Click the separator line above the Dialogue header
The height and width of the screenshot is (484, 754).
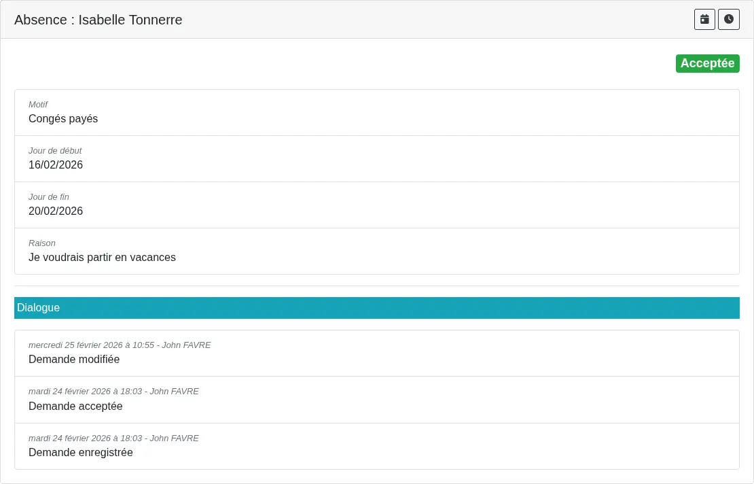pos(376,286)
